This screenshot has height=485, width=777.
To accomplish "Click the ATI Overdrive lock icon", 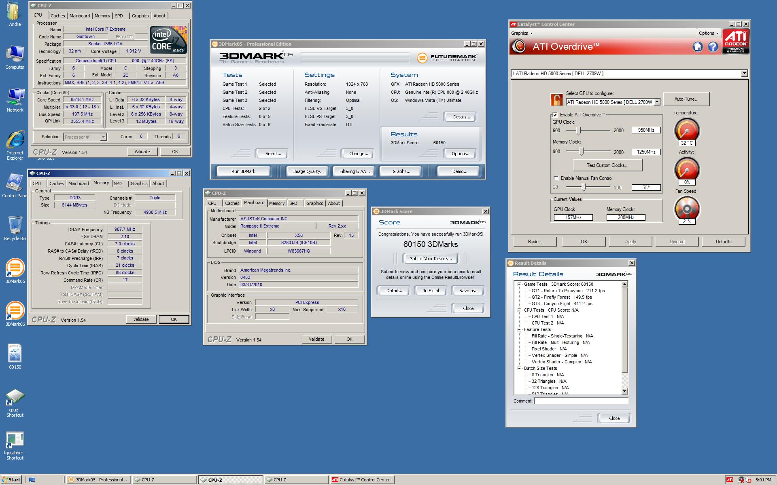I will [x=557, y=100].
